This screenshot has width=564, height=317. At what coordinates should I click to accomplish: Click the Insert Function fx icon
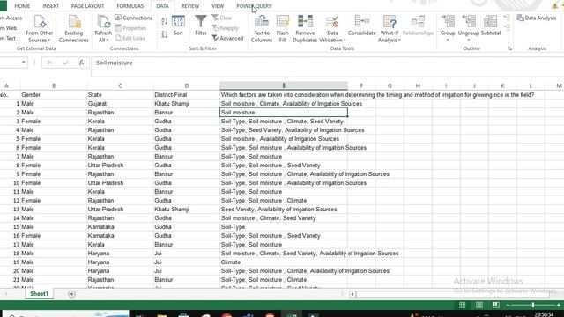tap(81, 63)
